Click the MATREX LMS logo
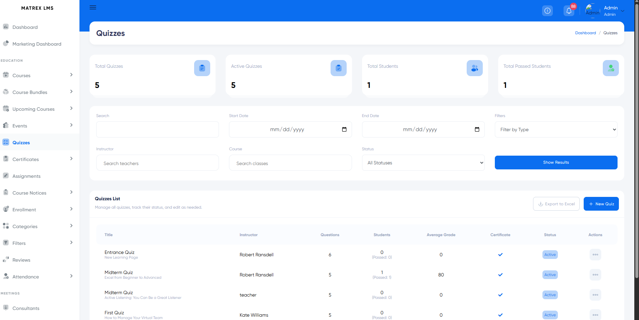Image resolution: width=639 pixels, height=320 pixels. coord(37,8)
